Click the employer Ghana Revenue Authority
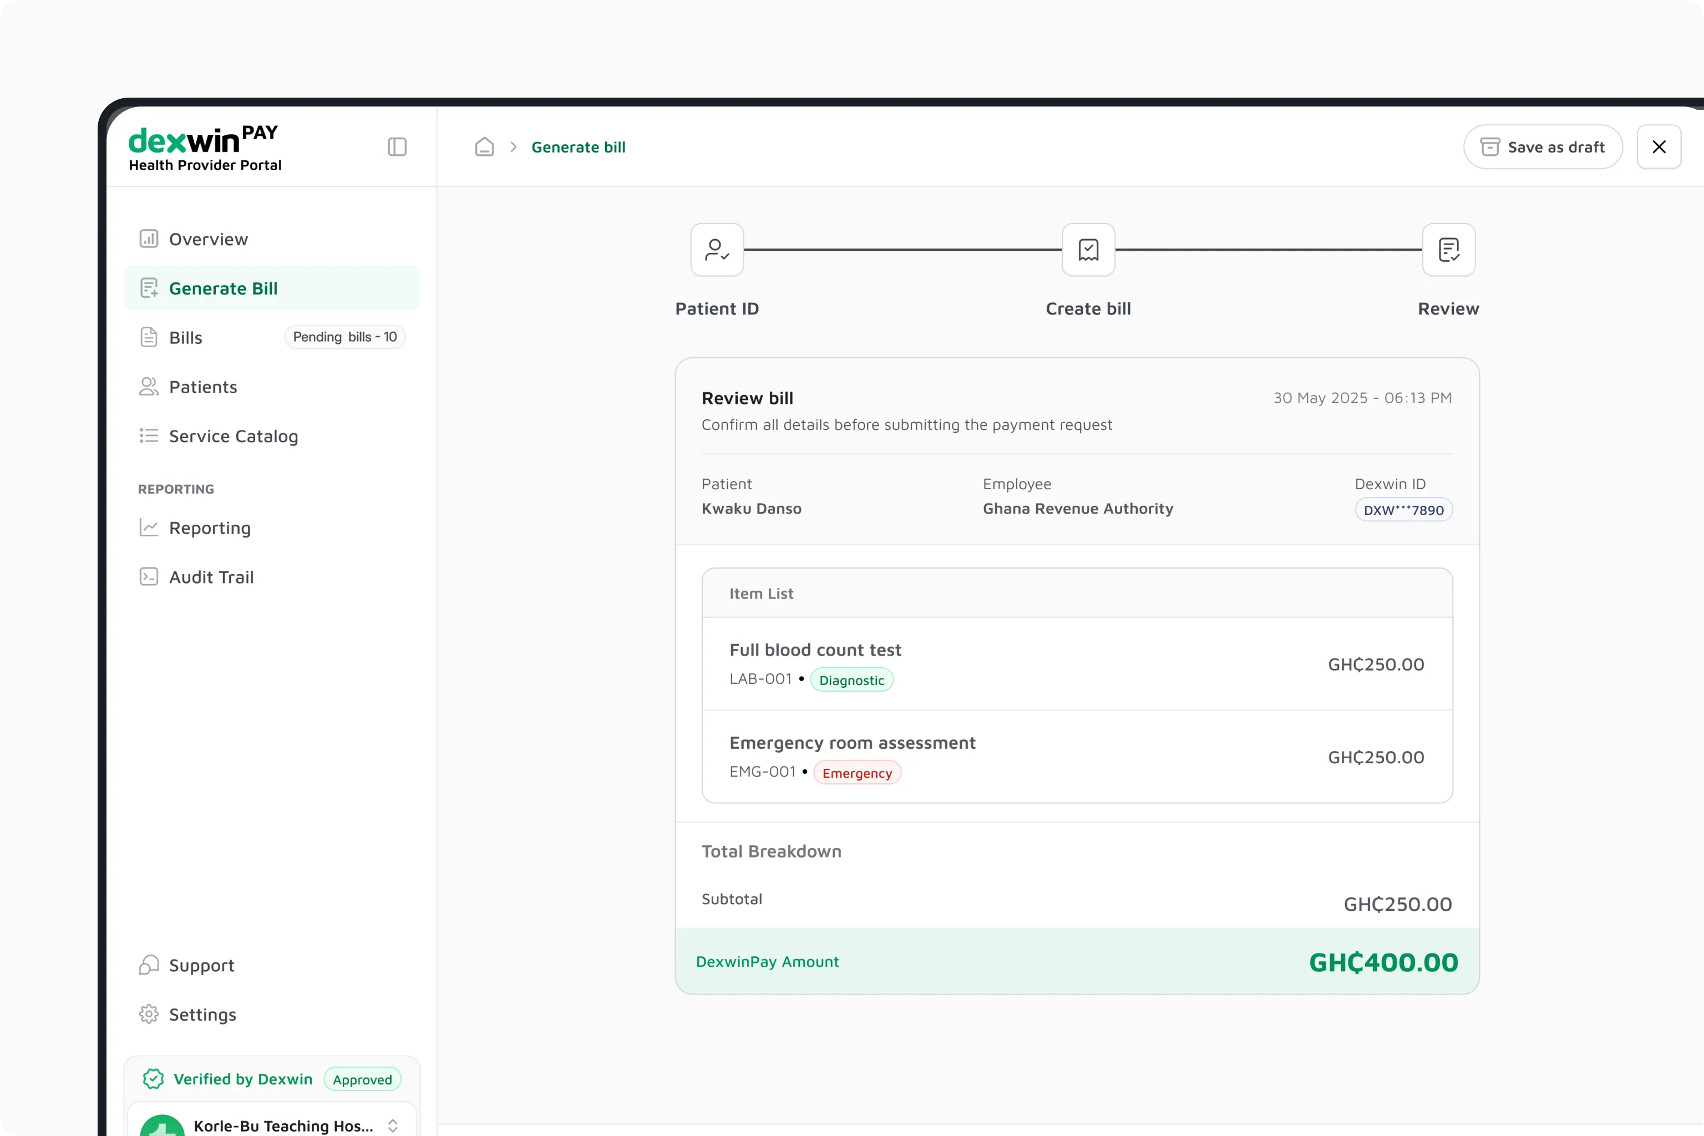1704x1136 pixels. coord(1077,509)
